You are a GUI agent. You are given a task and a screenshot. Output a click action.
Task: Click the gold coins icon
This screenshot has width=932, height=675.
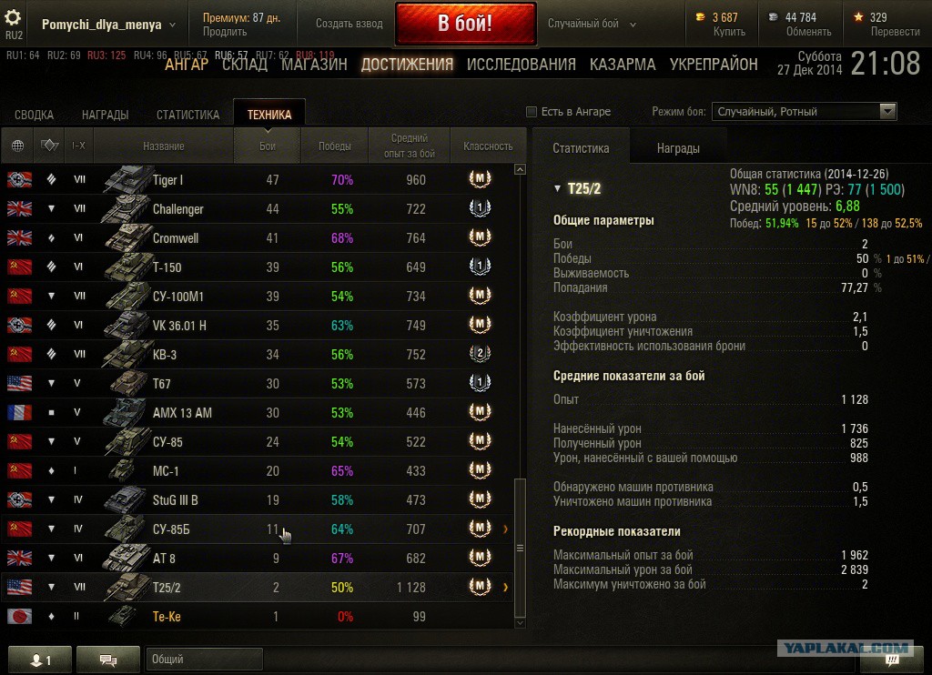[x=701, y=17]
